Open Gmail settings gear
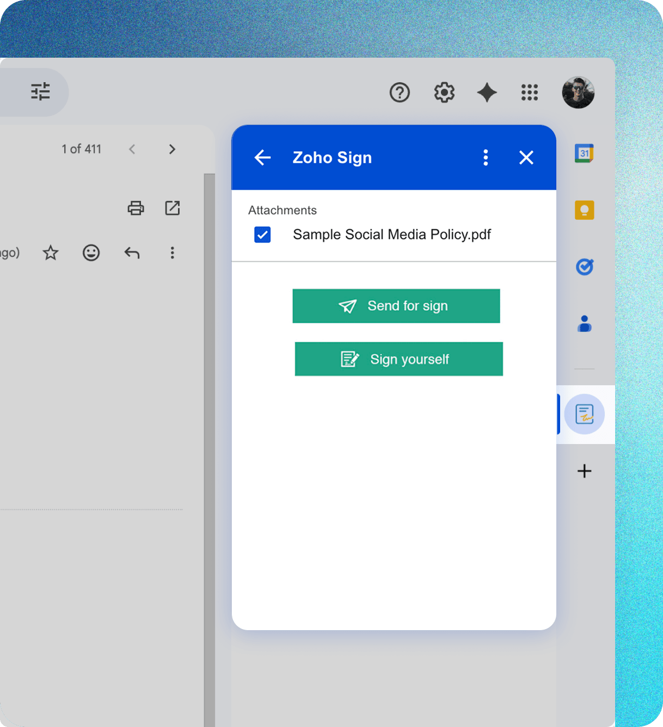Image resolution: width=663 pixels, height=727 pixels. coord(444,93)
